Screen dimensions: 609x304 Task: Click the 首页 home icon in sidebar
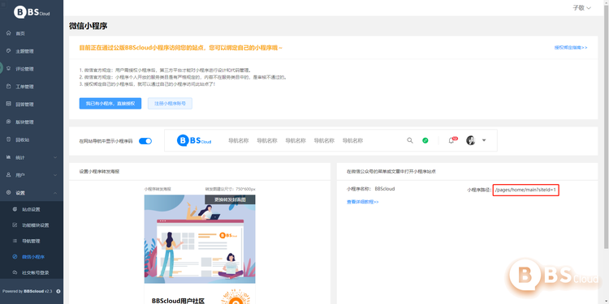pyautogui.click(x=9, y=33)
